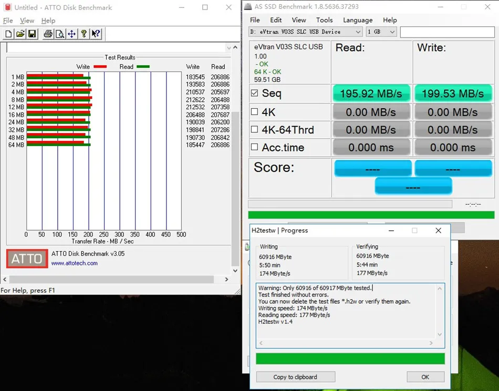Print results with the printer icon
The image size is (499, 391).
tap(48, 34)
